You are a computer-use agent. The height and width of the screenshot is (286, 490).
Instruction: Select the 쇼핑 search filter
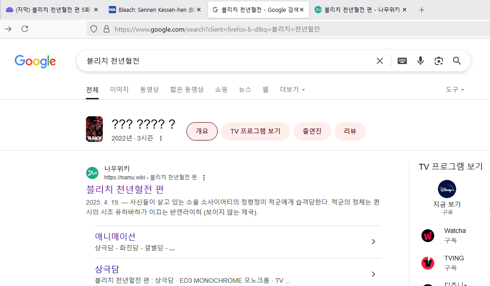pyautogui.click(x=221, y=90)
